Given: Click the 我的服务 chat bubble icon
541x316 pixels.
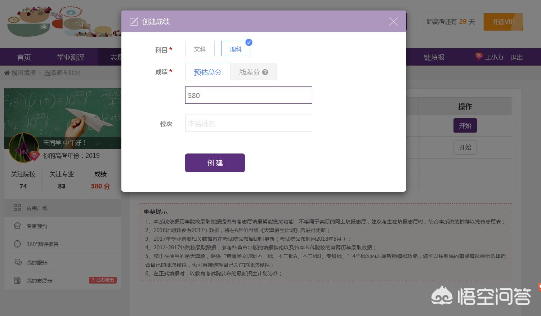Looking at the screenshot, I should tap(18, 262).
